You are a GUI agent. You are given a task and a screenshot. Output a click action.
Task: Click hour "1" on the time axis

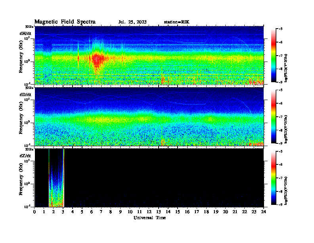point(44,212)
